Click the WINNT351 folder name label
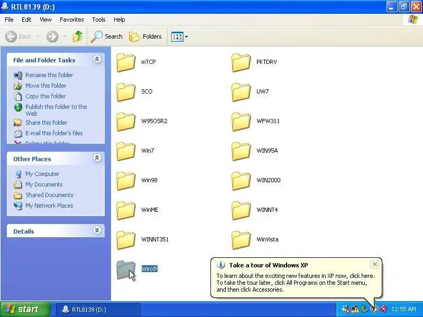 (x=155, y=239)
